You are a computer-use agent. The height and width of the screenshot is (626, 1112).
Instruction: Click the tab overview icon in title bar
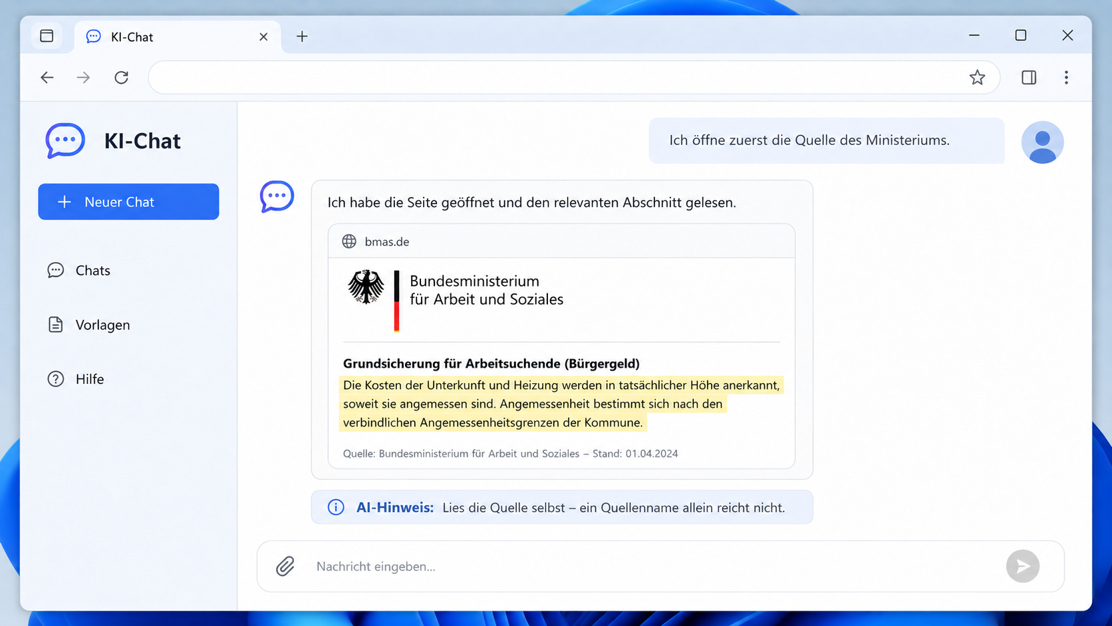(x=47, y=36)
